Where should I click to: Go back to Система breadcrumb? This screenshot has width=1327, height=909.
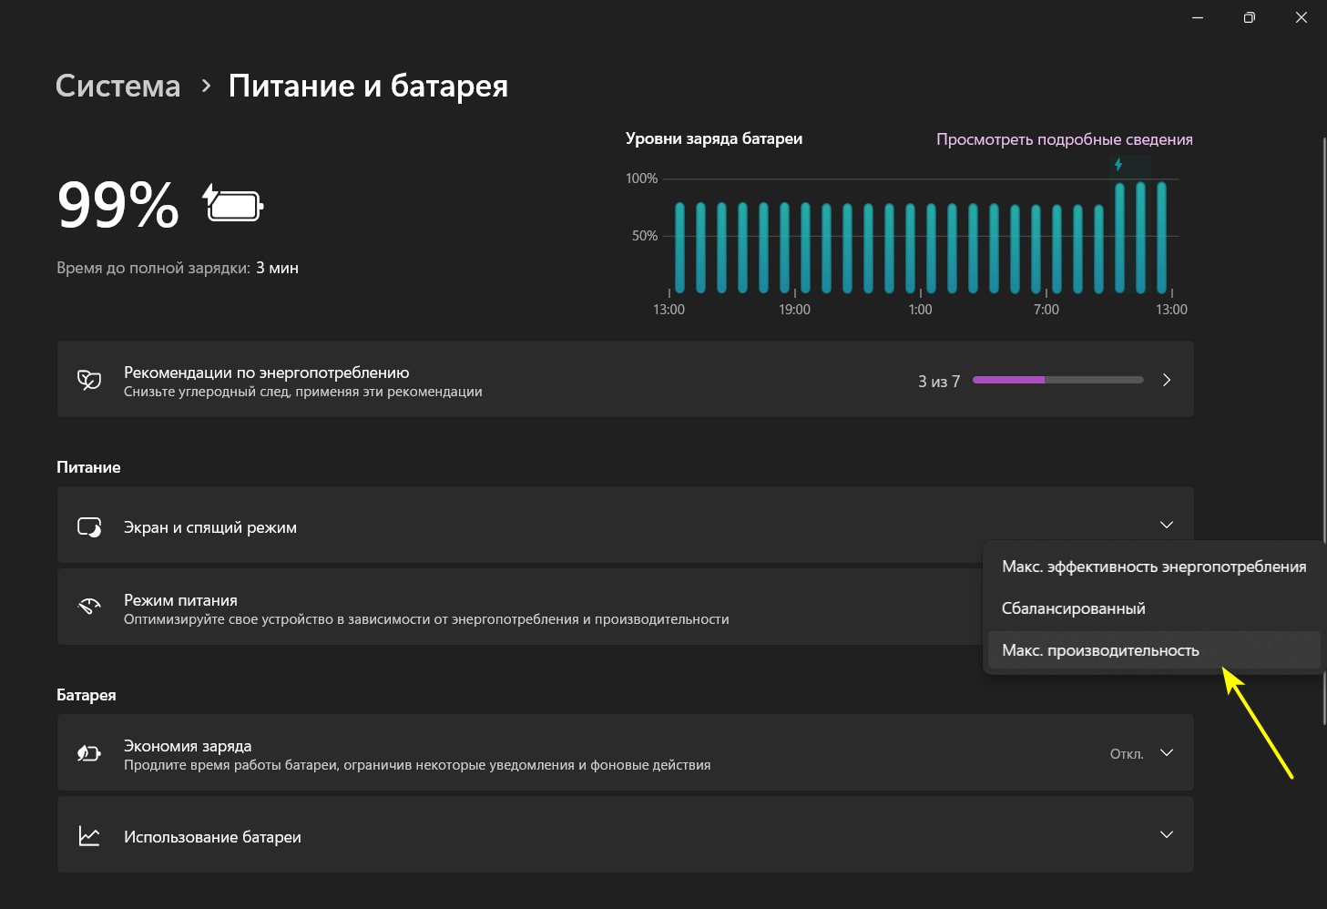point(118,86)
